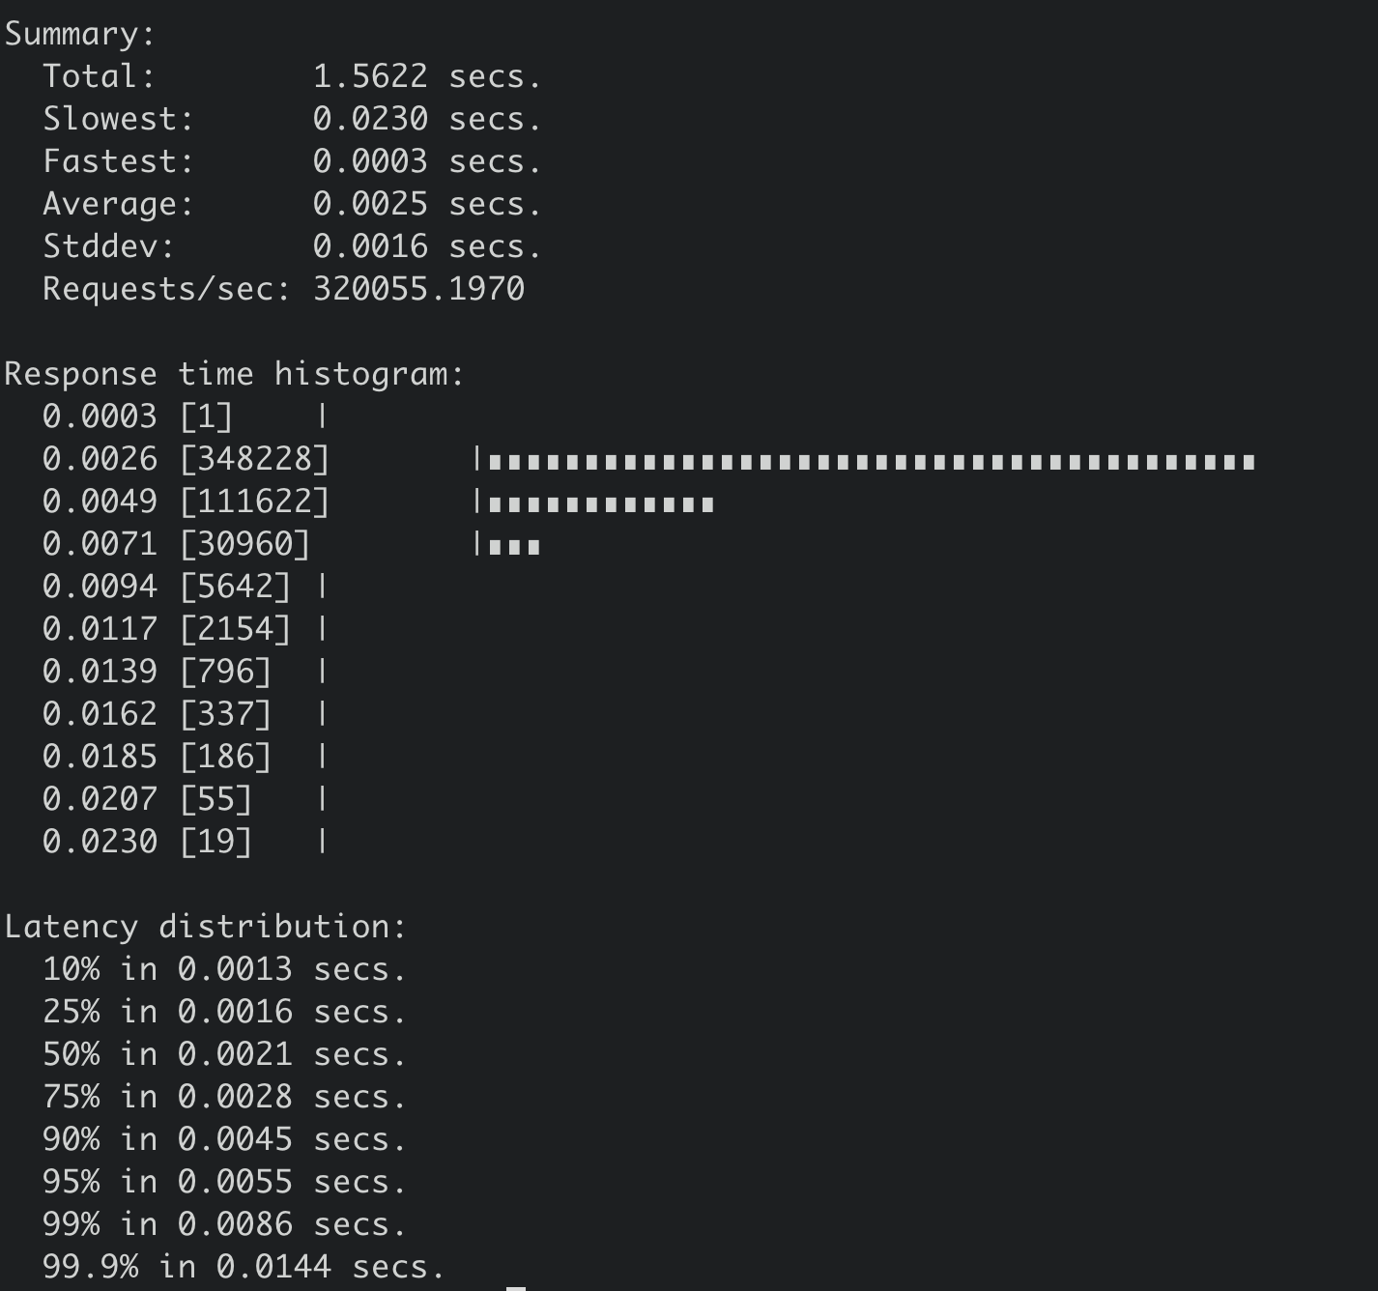This screenshot has width=1378, height=1291.
Task: Click the 10% in 0.0013 secs line
Action: (224, 969)
